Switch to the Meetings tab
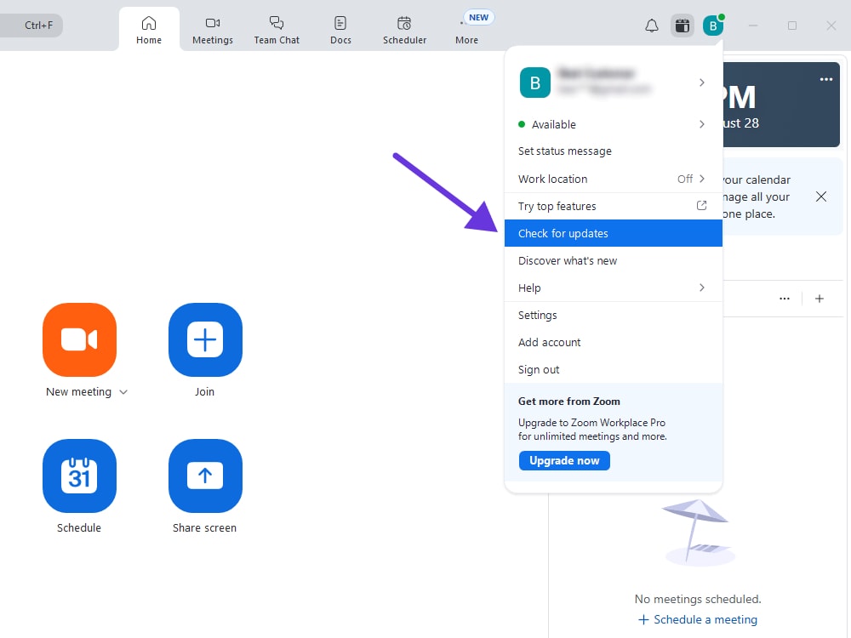Screen dimensions: 851x638 212,31
